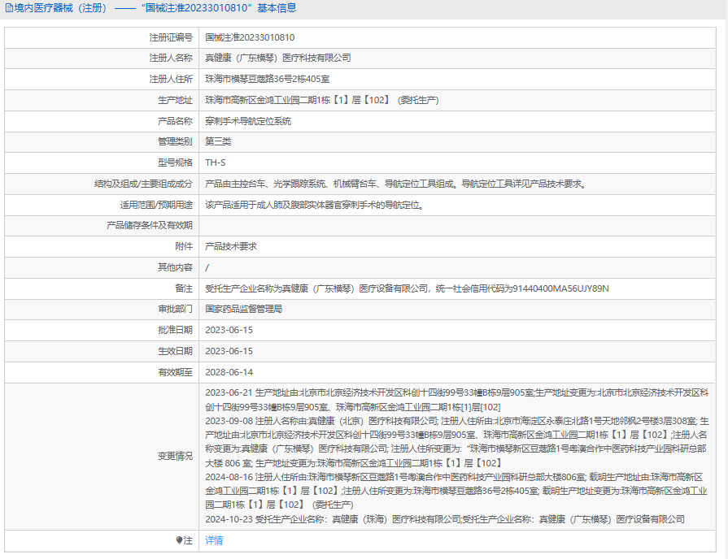Image resolution: width=728 pixels, height=559 pixels.
Task: Click the 注册人名称 label cell
Action: point(102,58)
